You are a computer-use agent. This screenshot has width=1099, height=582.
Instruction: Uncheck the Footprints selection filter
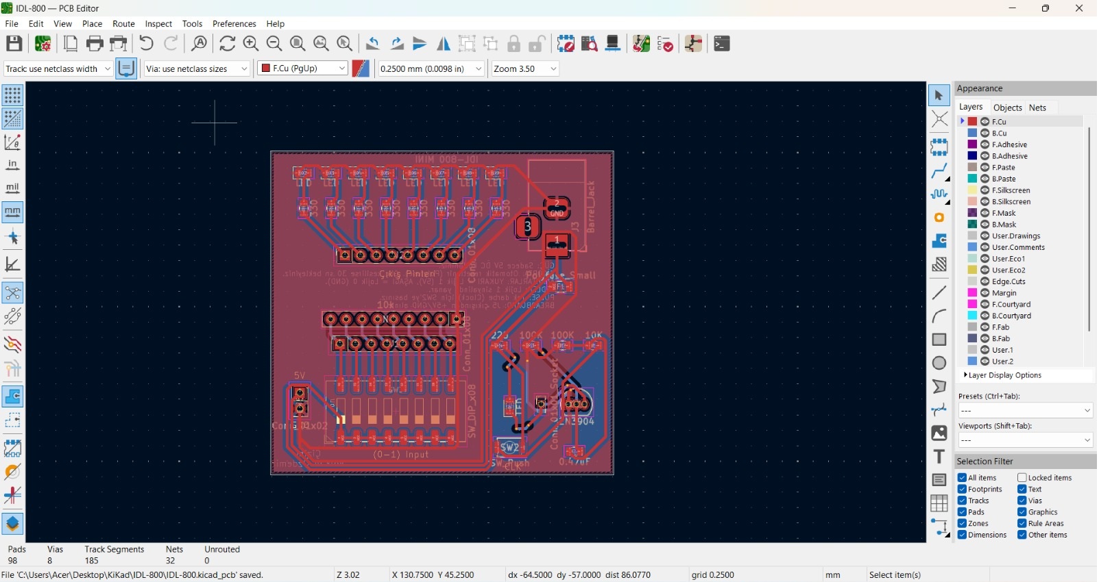coord(963,490)
